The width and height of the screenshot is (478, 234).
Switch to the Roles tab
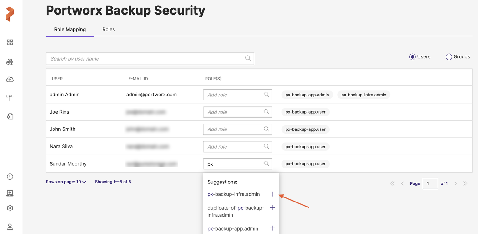coord(109,30)
